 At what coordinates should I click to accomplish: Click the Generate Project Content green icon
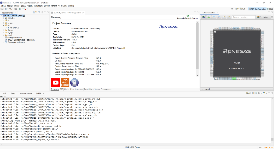[x=188, y=16]
